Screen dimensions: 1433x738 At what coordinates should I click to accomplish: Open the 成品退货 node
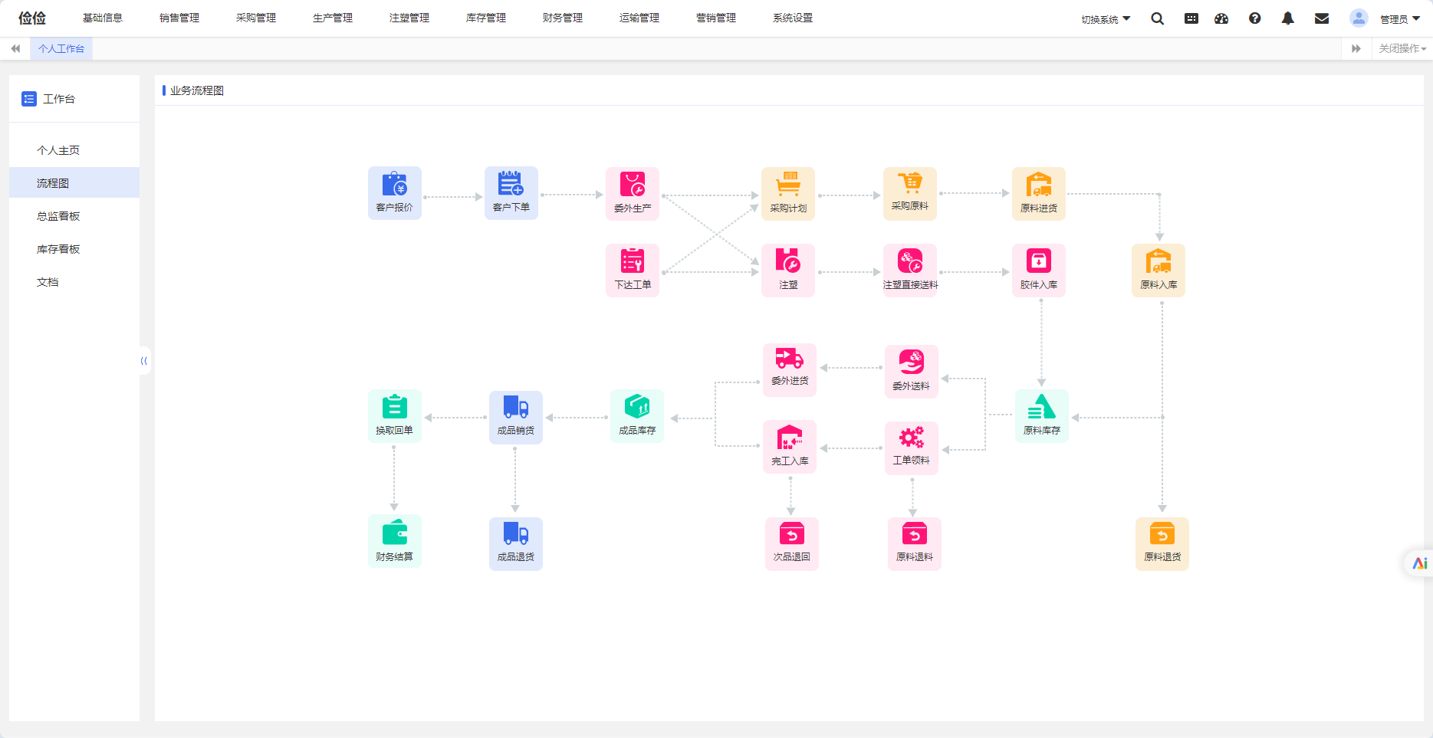516,544
